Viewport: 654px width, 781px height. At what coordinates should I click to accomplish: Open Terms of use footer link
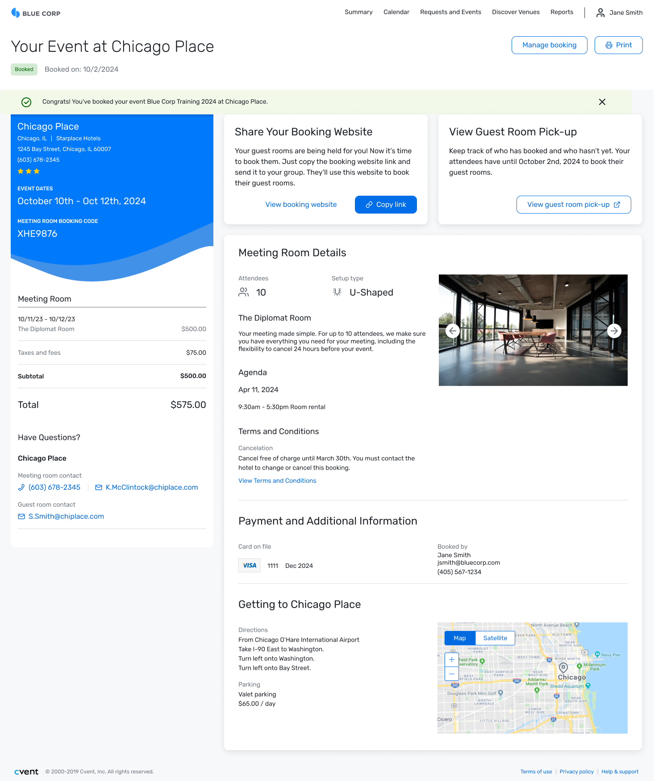[x=536, y=772]
